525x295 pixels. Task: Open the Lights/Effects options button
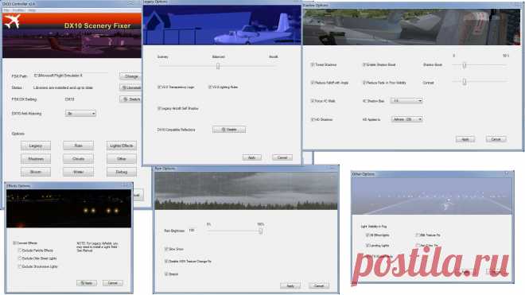[122, 146]
